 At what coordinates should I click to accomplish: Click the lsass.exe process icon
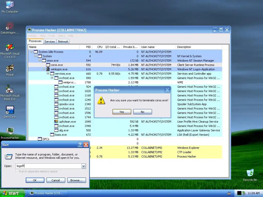point(52,134)
